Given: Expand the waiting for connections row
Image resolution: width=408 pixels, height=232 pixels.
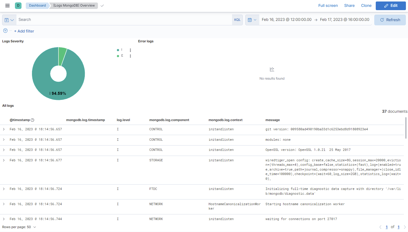Looking at the screenshot, I should click(x=4, y=219).
